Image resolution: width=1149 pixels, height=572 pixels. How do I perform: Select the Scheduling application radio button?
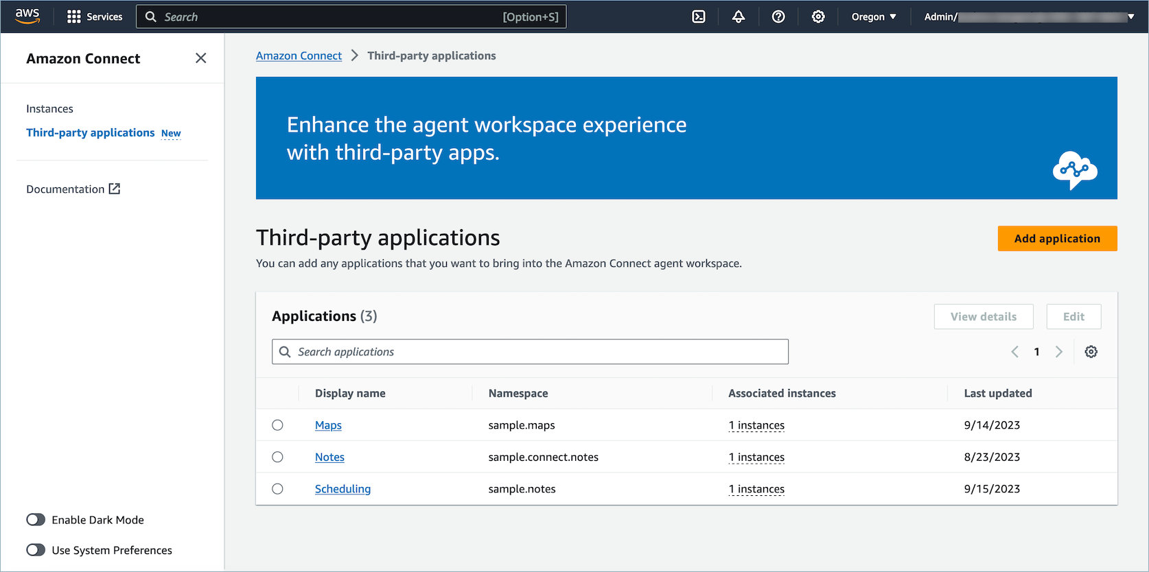[x=277, y=489]
